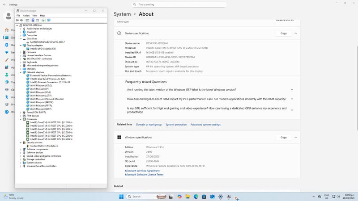
Task: Open Copilot from the taskbar
Action: 179,197
